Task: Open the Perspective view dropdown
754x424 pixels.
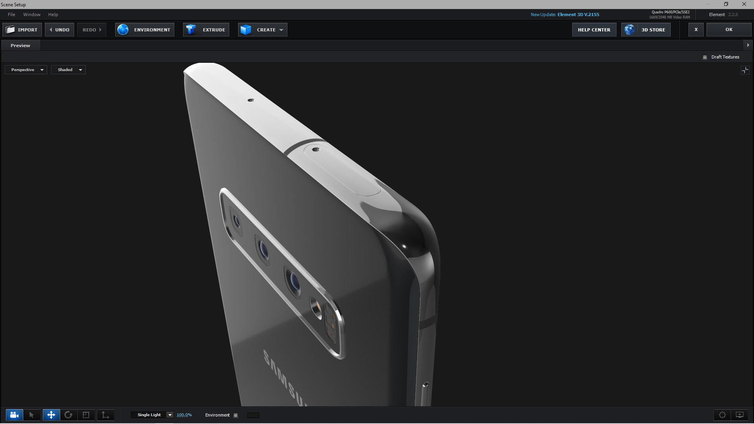Action: tap(26, 70)
